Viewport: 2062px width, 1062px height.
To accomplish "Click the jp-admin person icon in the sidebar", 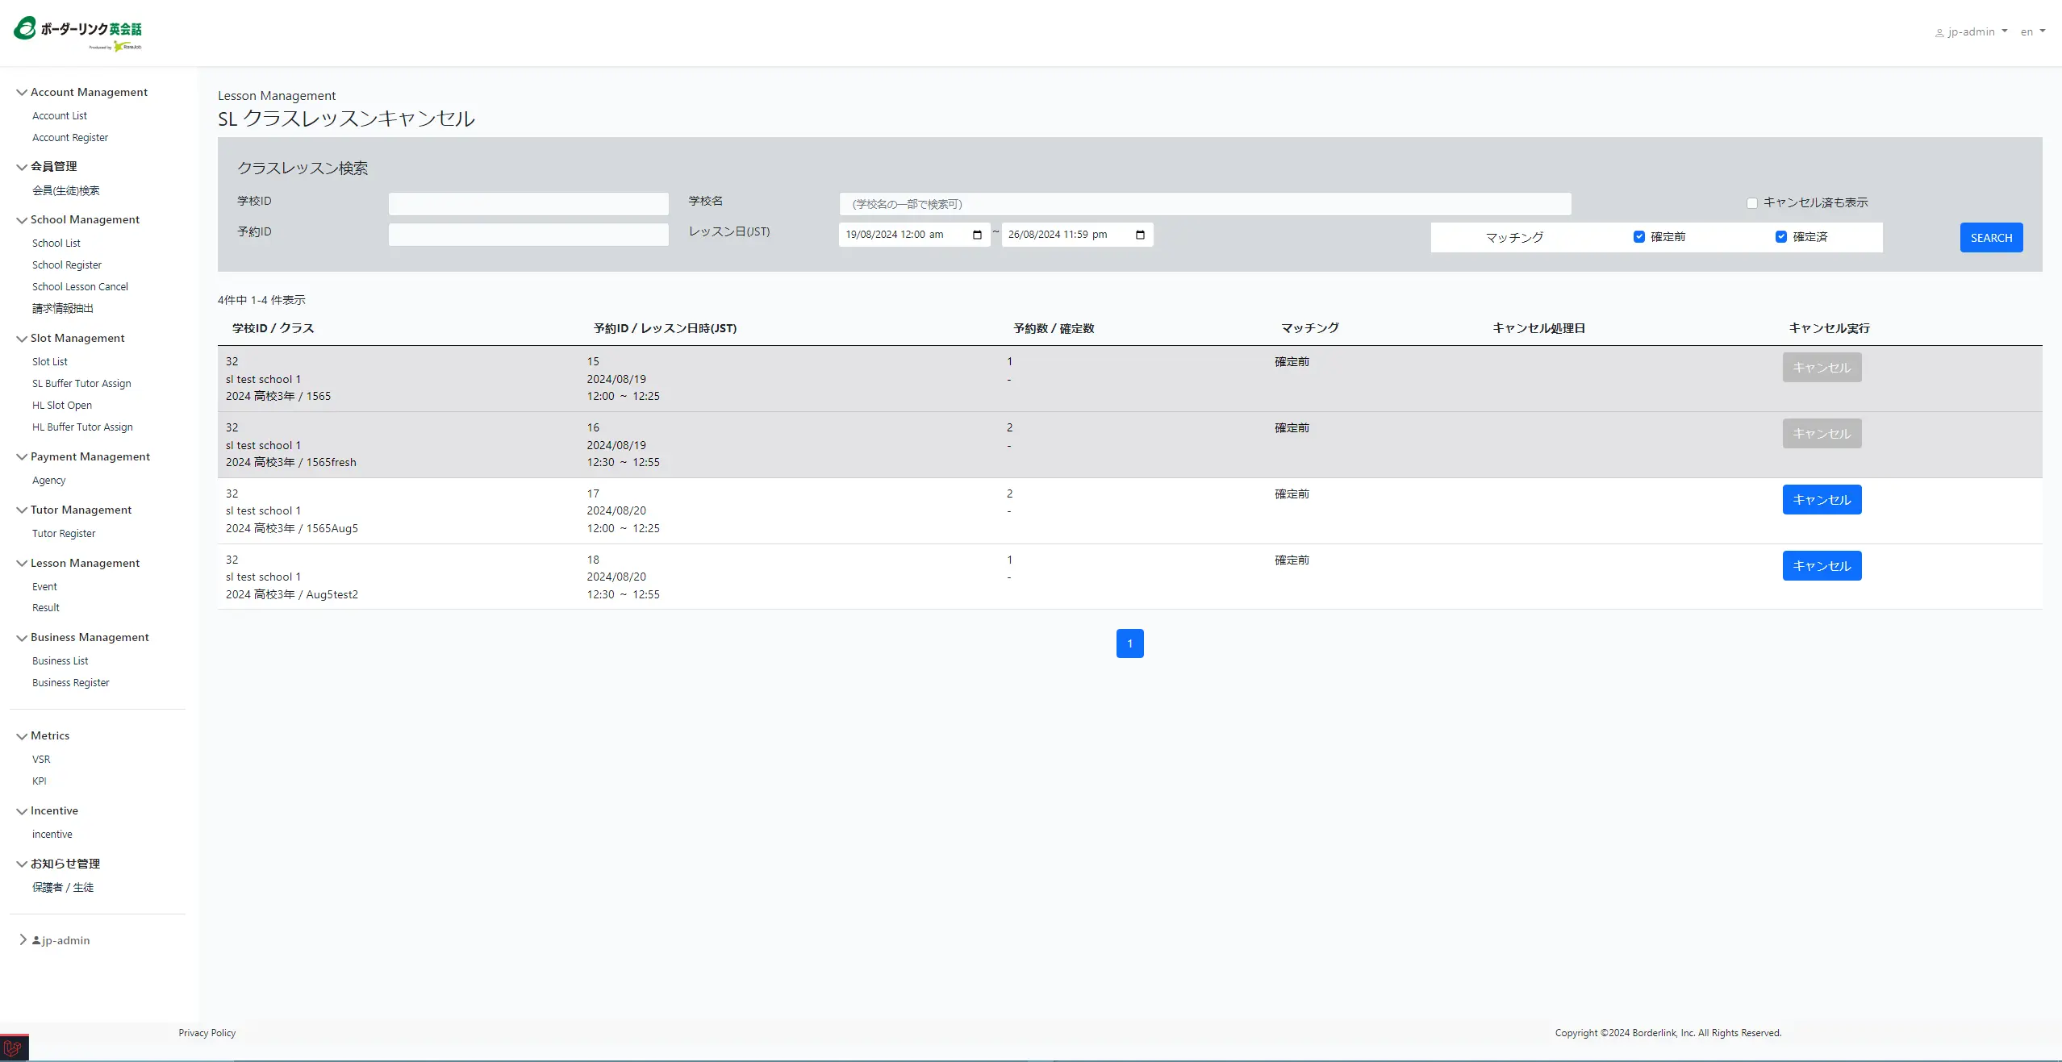I will tap(36, 940).
